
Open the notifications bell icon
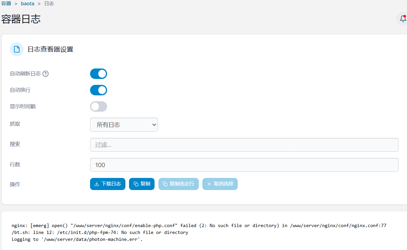point(403,19)
